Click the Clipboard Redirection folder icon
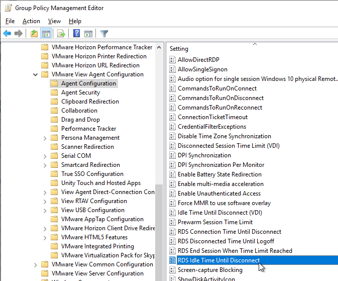 (54, 102)
